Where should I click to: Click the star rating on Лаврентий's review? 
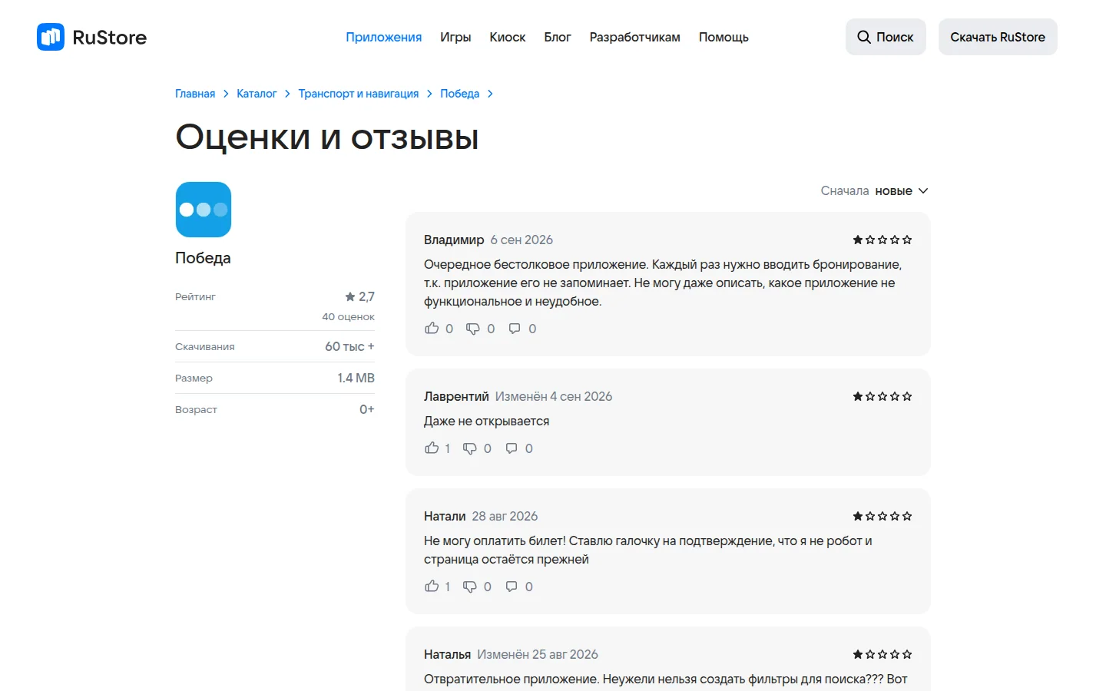[x=882, y=396]
